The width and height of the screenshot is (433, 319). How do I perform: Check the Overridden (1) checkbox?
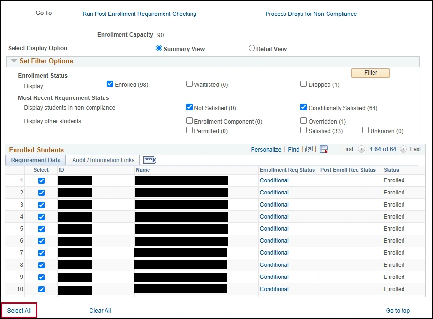(303, 120)
